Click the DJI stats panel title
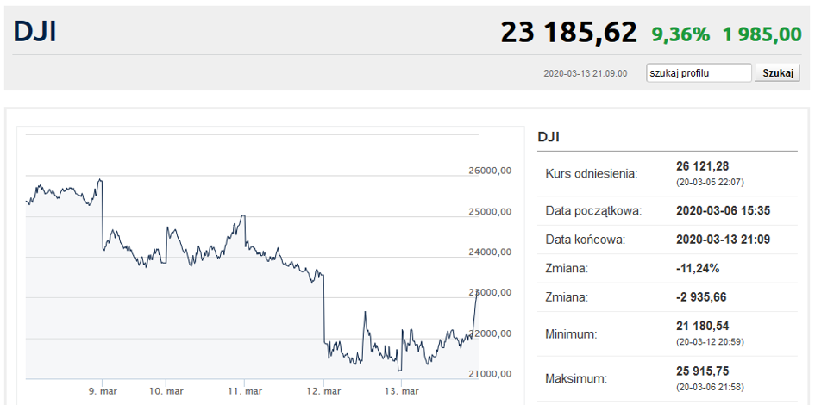 549,137
